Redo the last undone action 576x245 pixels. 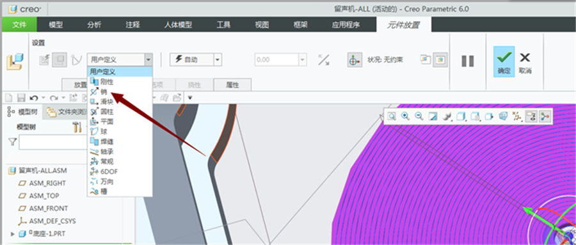[54, 98]
